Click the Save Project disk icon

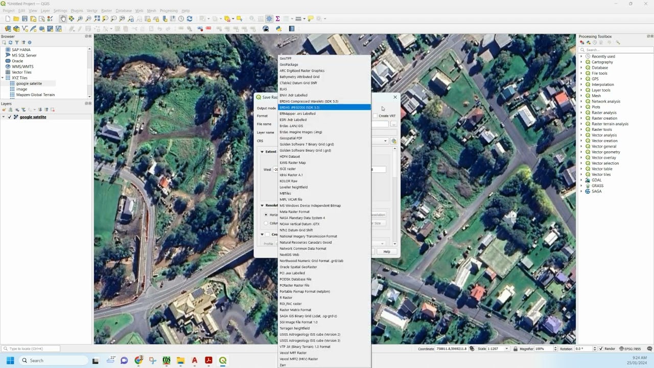(x=25, y=19)
